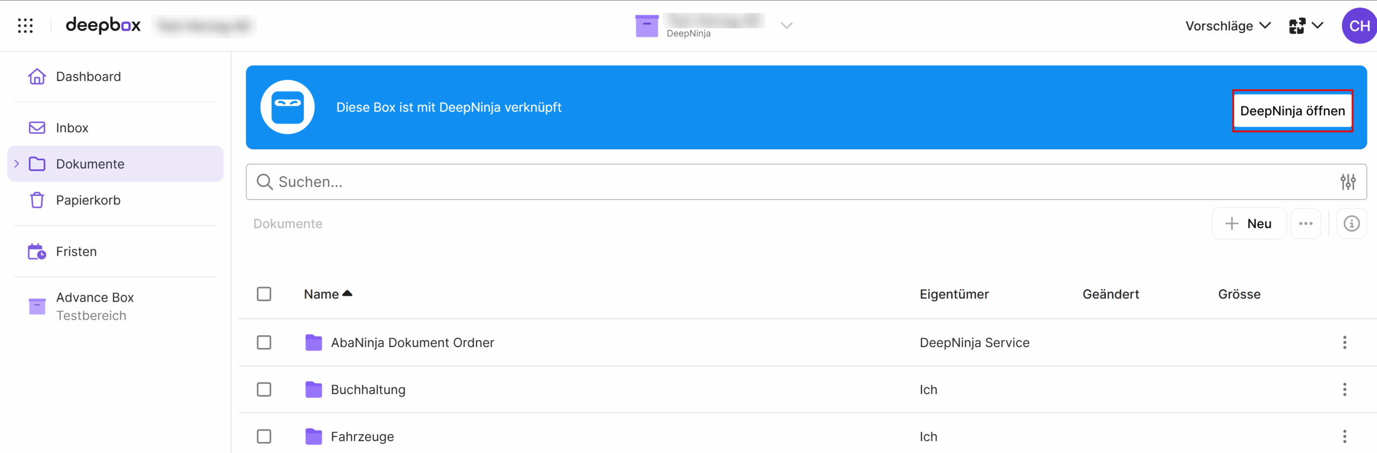Click the AbaNinja Dokument Ordner folder icon

coord(314,342)
